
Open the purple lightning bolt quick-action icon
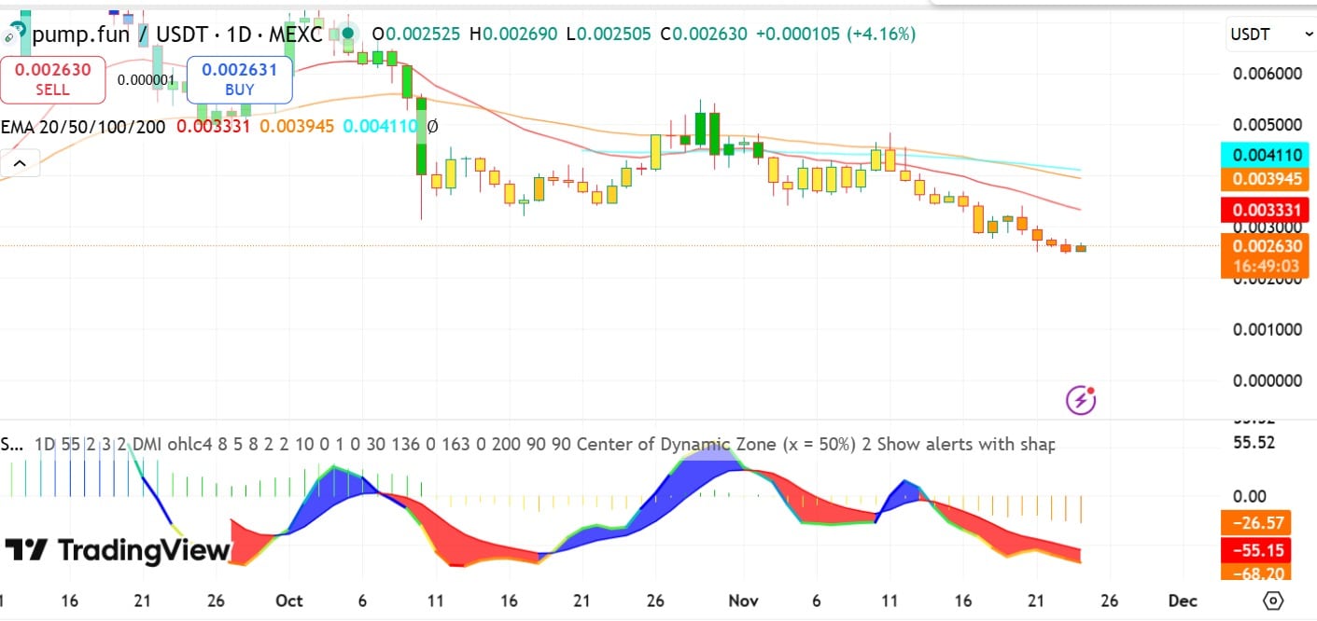pos(1081,400)
